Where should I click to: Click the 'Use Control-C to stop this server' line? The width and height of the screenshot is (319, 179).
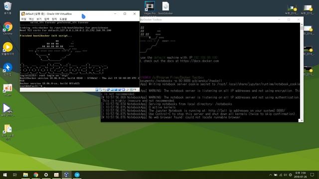(198, 114)
